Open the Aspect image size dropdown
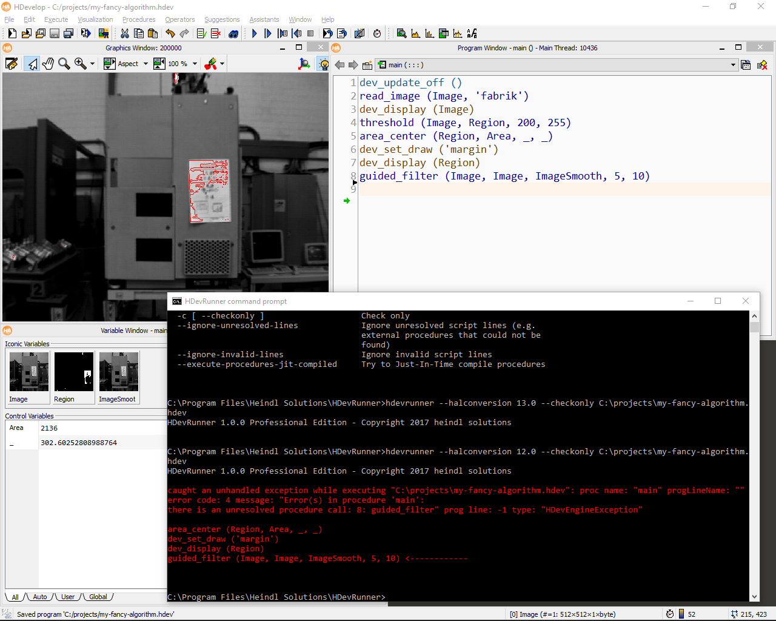The width and height of the screenshot is (776, 621). click(x=146, y=64)
